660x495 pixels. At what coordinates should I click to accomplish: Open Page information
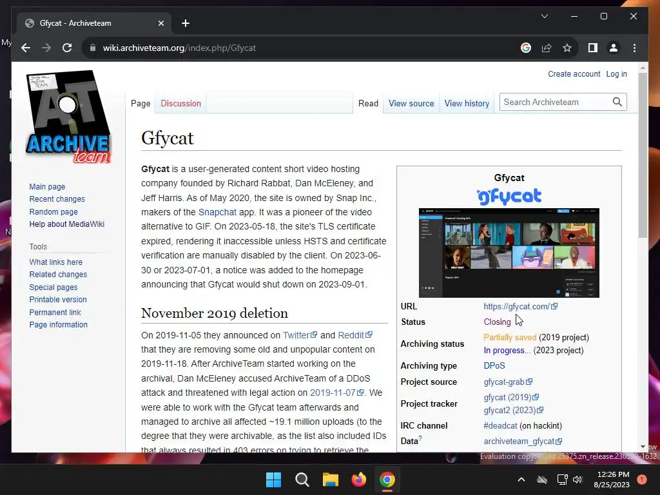pyautogui.click(x=58, y=325)
